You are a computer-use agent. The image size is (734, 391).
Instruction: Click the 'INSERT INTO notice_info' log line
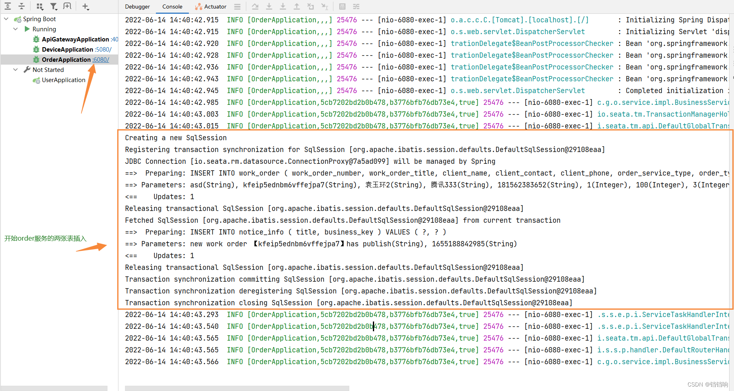click(285, 232)
